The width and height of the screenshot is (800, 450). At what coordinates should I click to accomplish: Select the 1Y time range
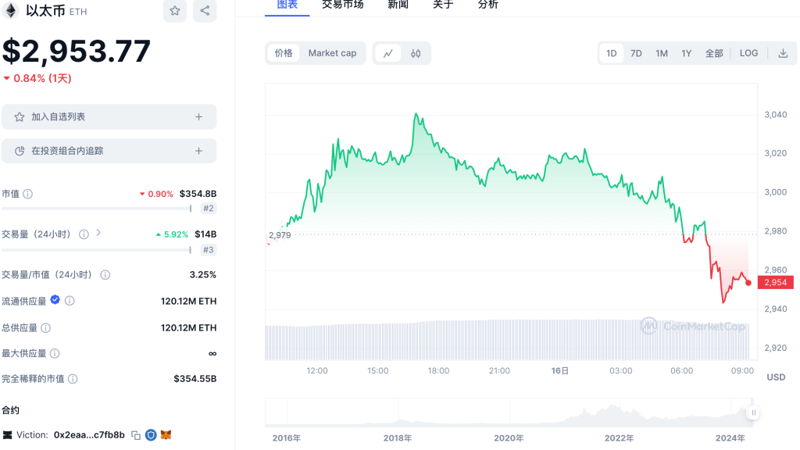[x=686, y=53]
